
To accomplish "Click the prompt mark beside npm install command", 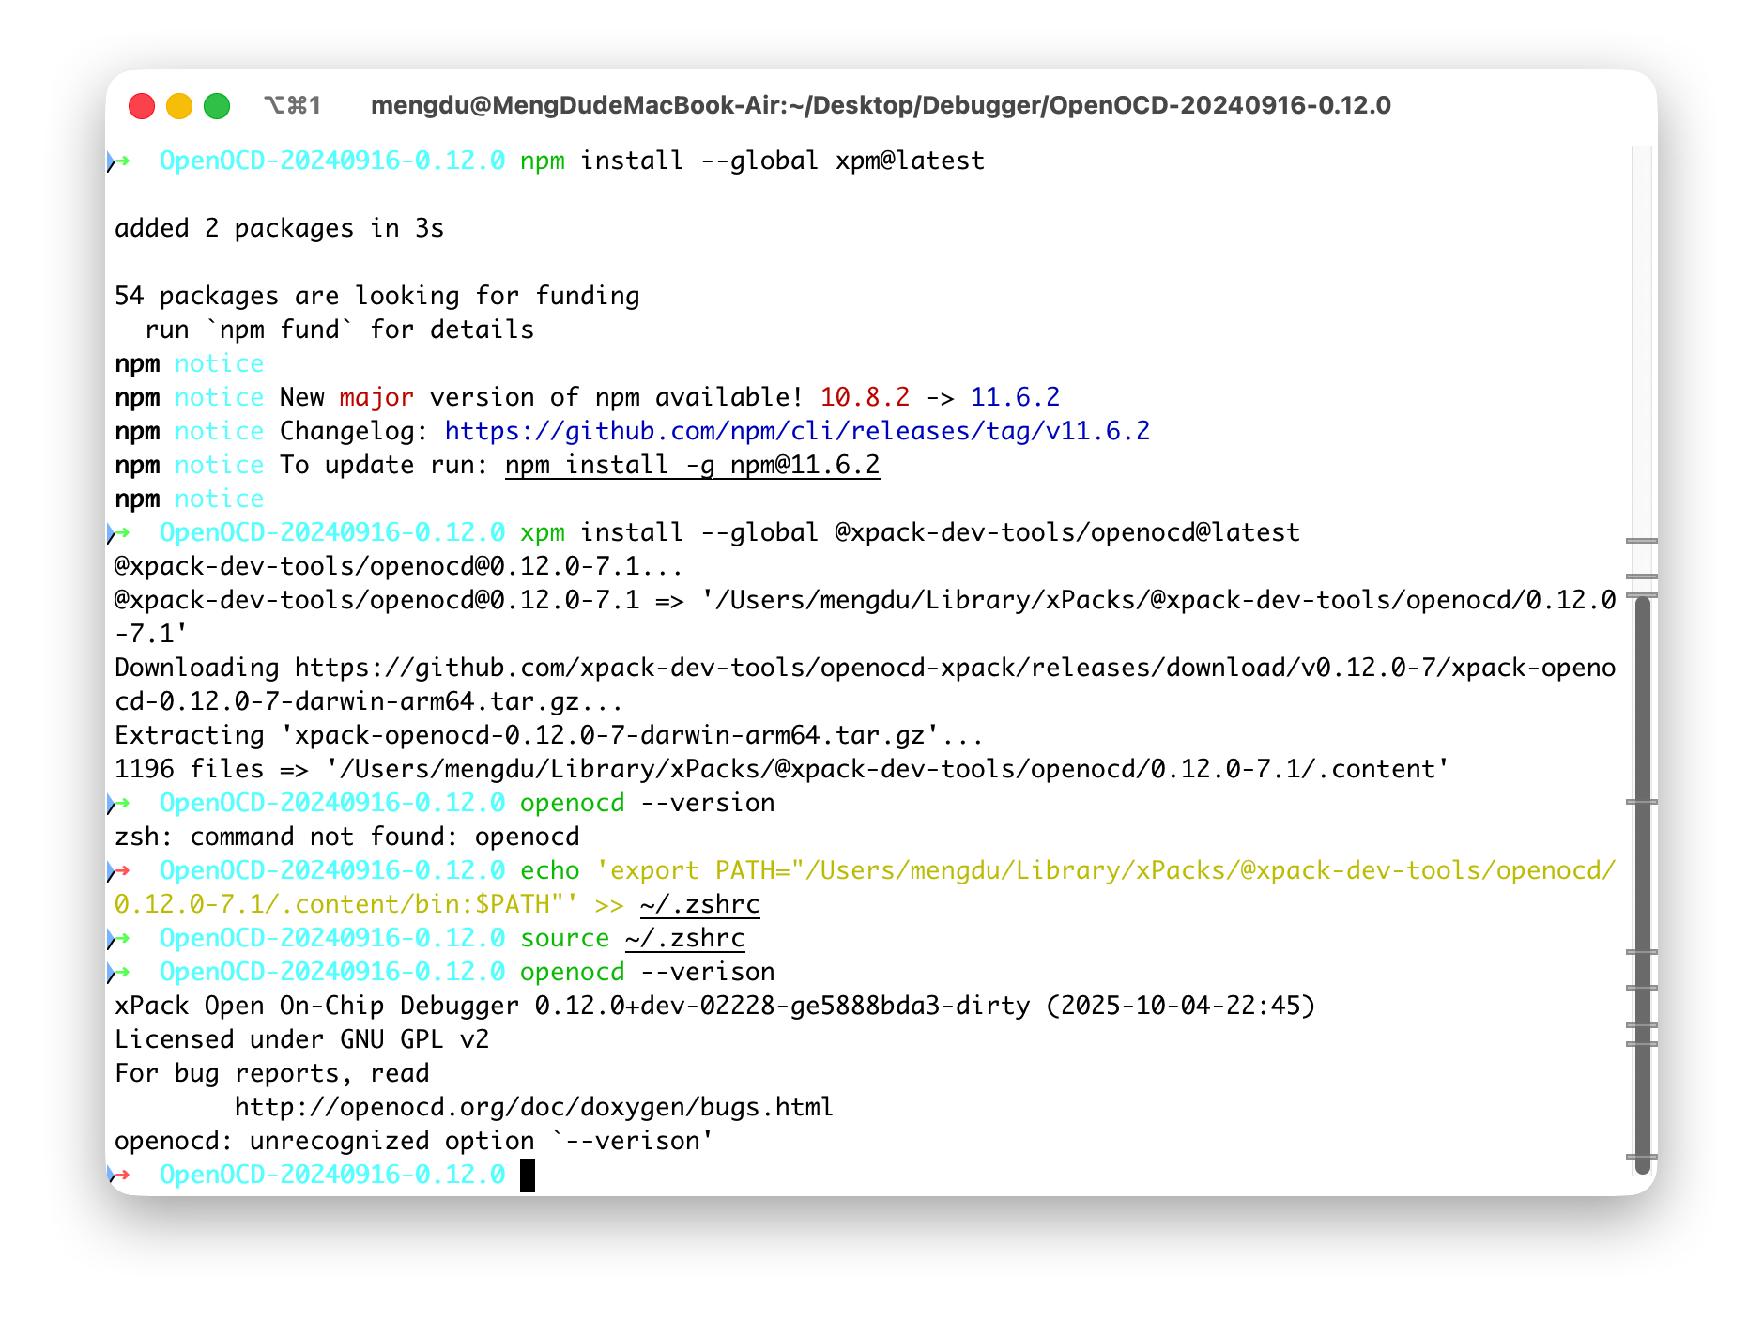I will click(118, 161).
